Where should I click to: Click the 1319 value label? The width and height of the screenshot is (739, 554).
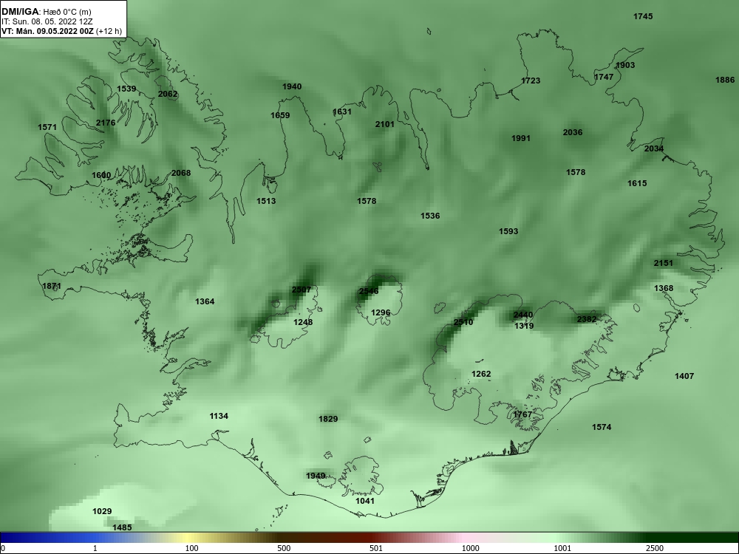[x=524, y=326]
